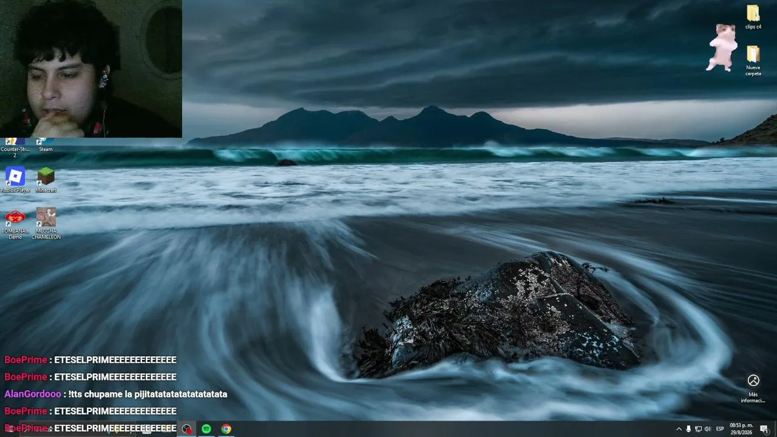Select the MECCHA CHAMELEON desktop shortcut
777x437 pixels.
46,224
